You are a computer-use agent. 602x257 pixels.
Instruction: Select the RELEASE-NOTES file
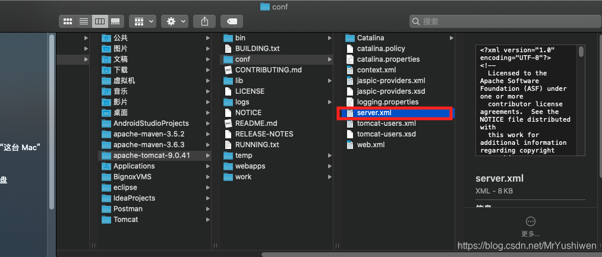click(277, 134)
